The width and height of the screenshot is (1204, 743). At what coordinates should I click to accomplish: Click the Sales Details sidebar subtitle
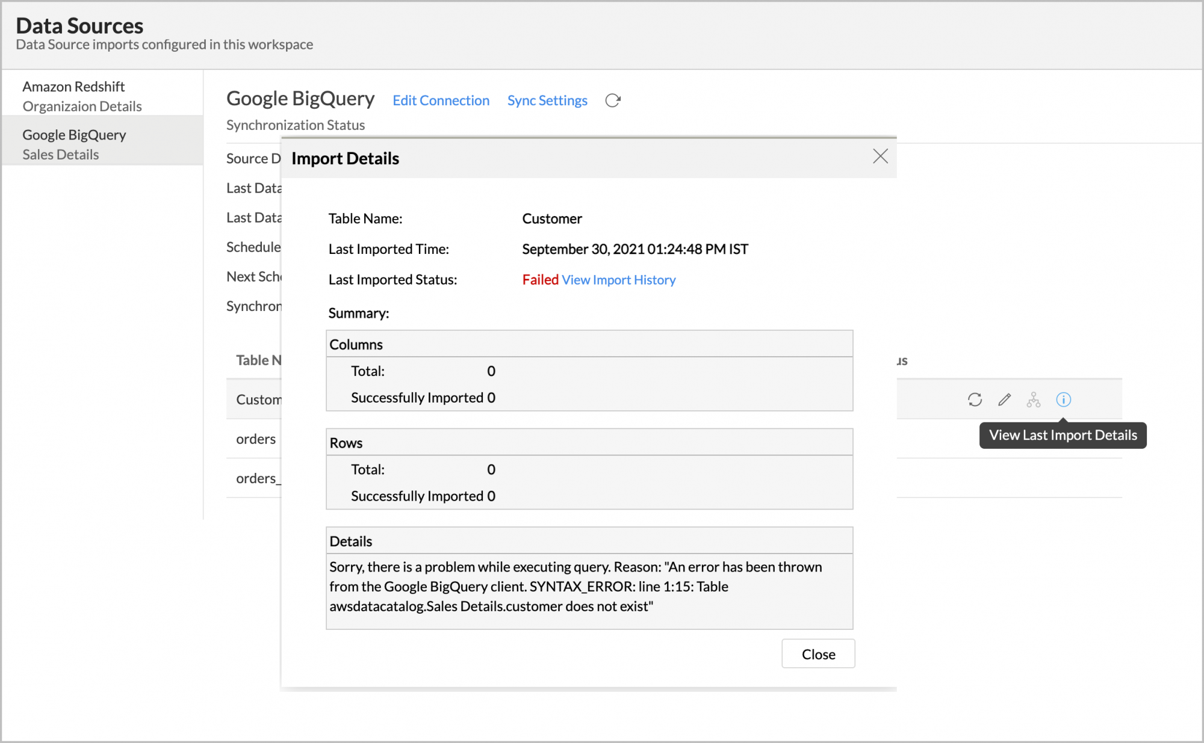(x=61, y=155)
